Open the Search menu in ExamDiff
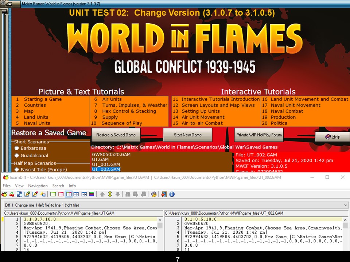Image resolution: width=350 pixels, height=262 pixels. coord(58,186)
